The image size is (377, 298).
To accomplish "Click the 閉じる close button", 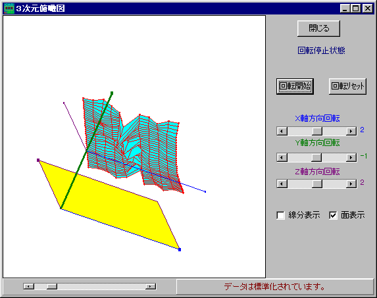I will tap(318, 28).
